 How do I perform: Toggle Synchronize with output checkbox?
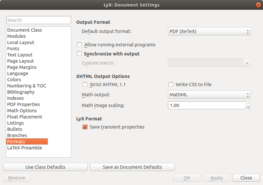coord(79,54)
